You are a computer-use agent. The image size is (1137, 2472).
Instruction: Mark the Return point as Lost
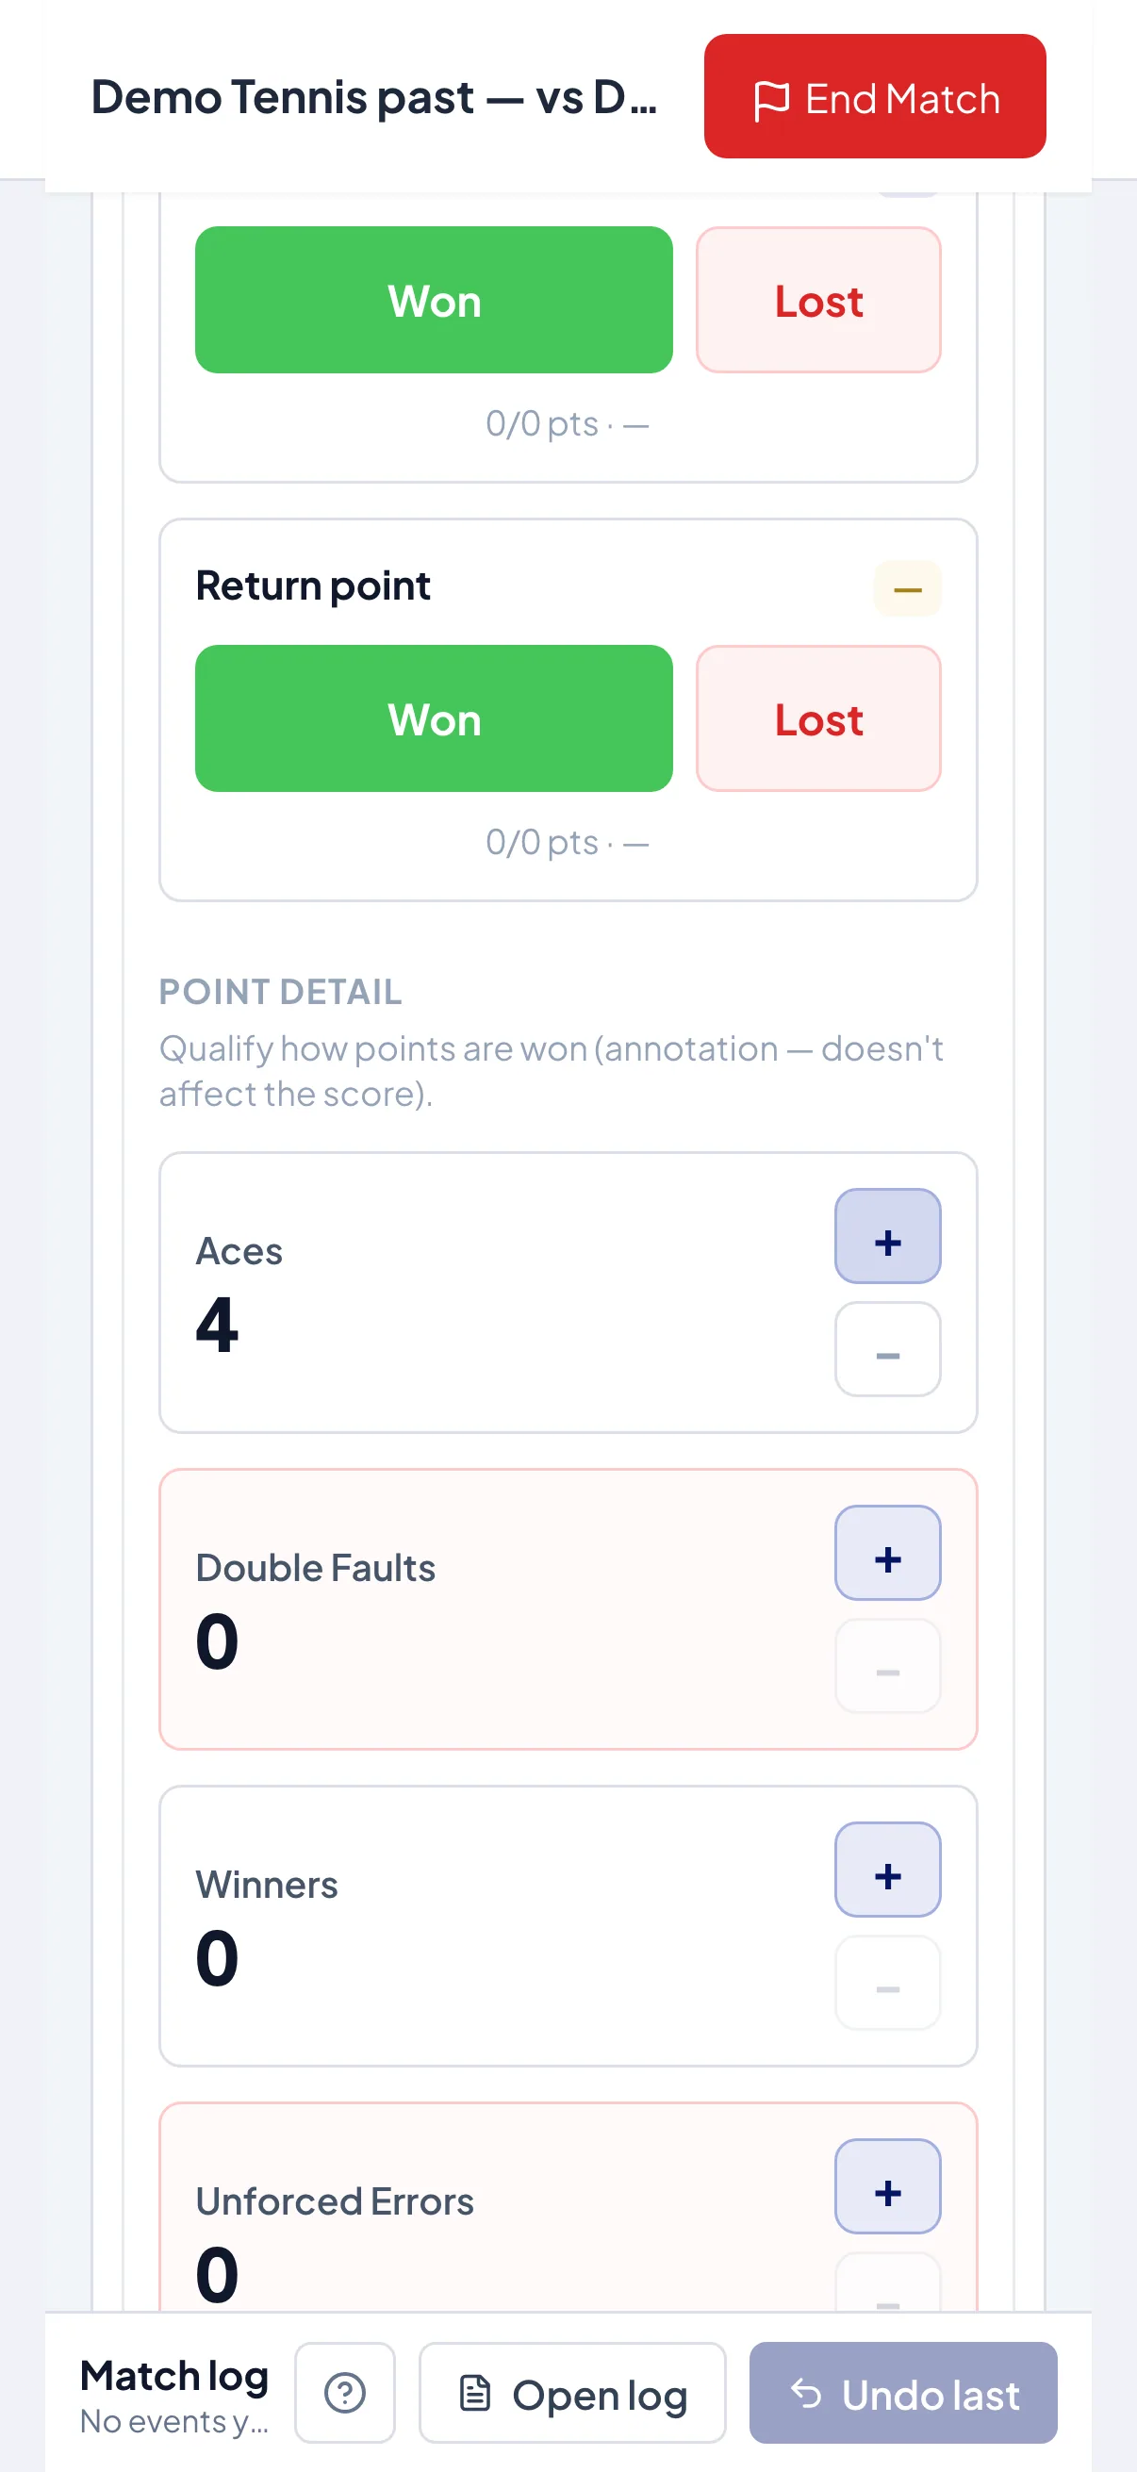point(818,718)
